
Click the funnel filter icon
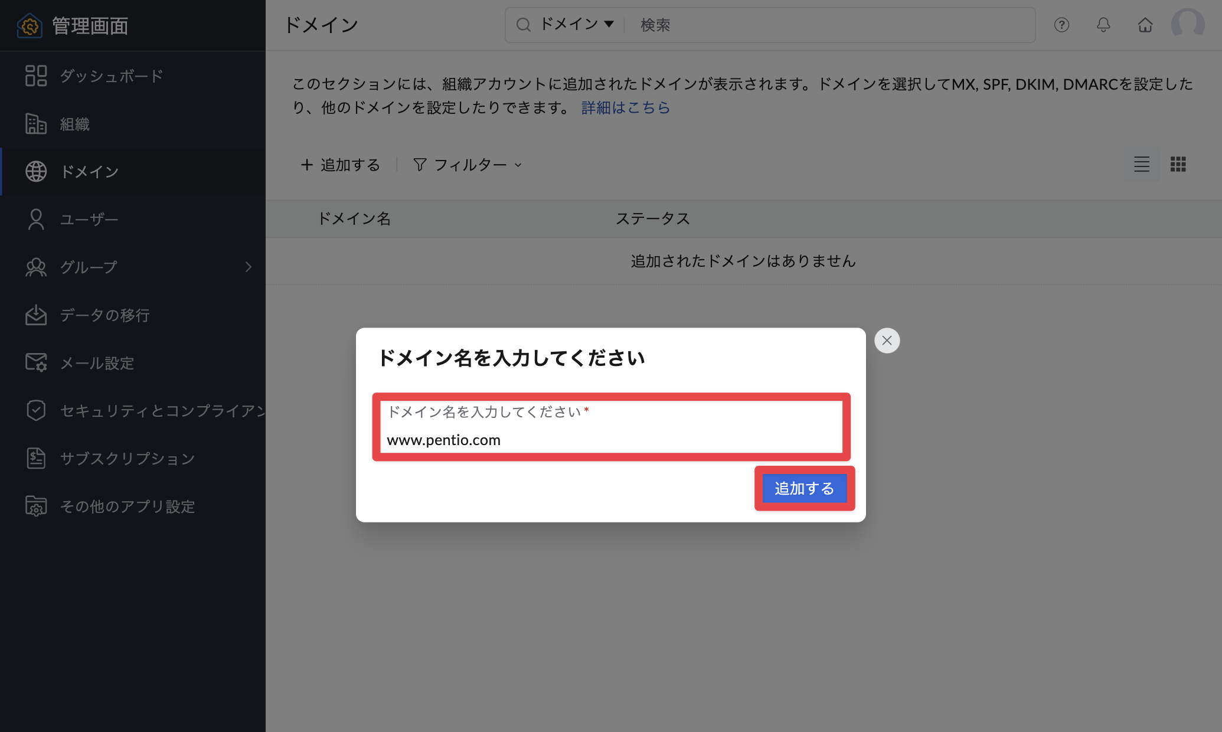point(420,165)
